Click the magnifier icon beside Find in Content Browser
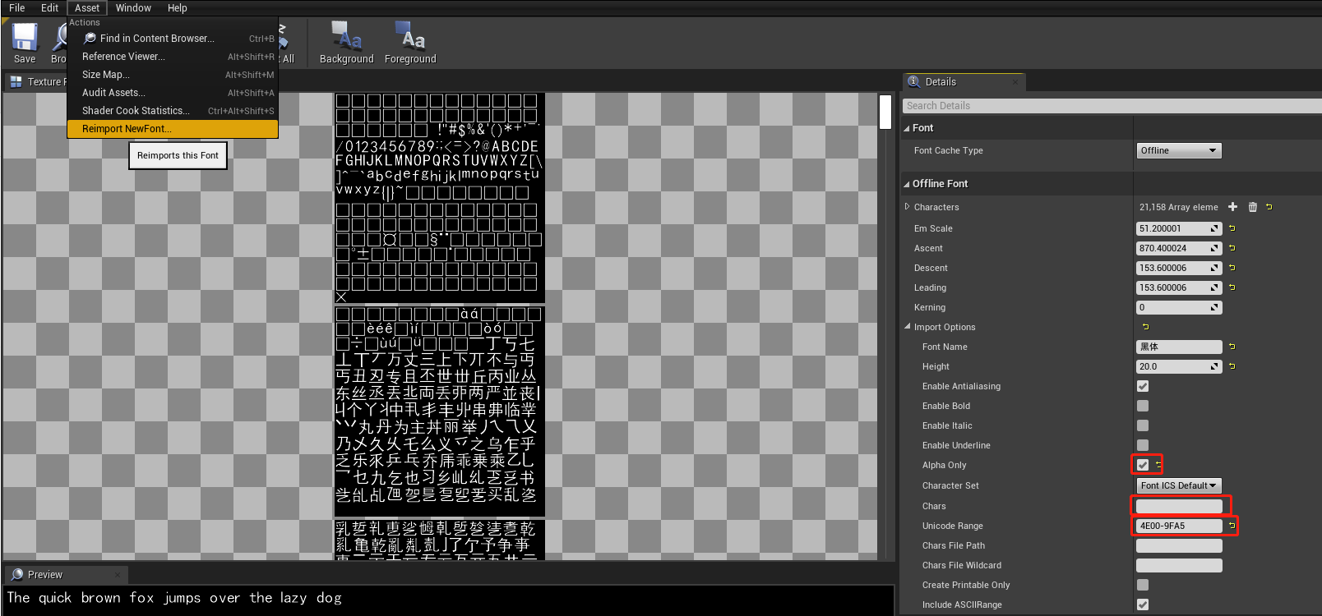Screen dimensions: 1322x616 [x=90, y=39]
